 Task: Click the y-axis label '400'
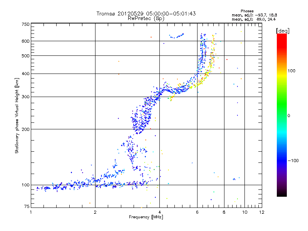click(x=25, y=74)
